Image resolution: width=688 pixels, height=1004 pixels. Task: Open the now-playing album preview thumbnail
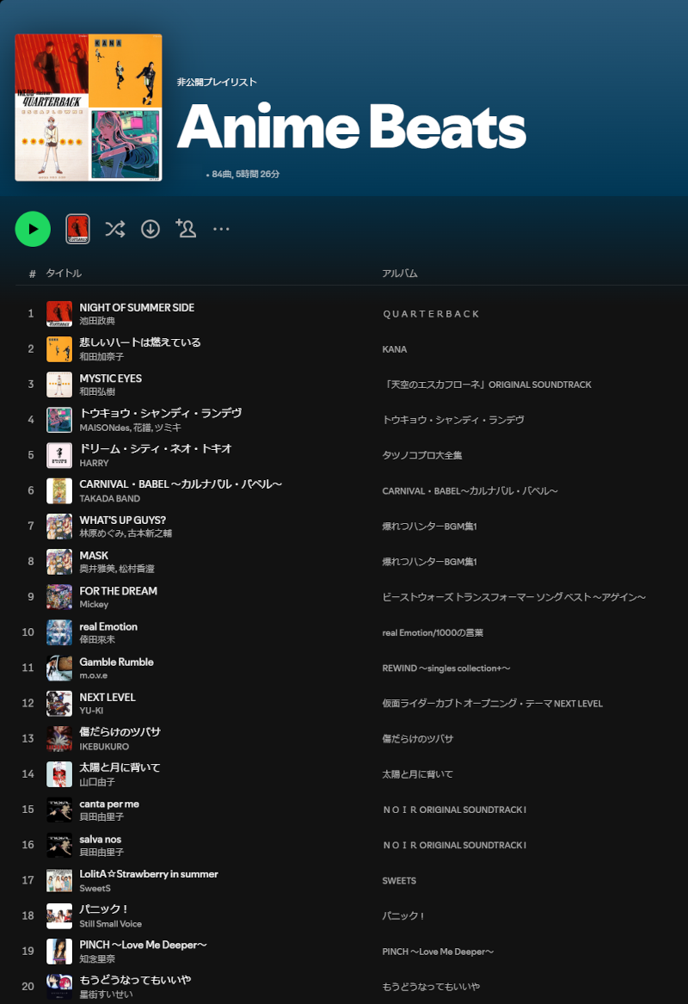(77, 229)
